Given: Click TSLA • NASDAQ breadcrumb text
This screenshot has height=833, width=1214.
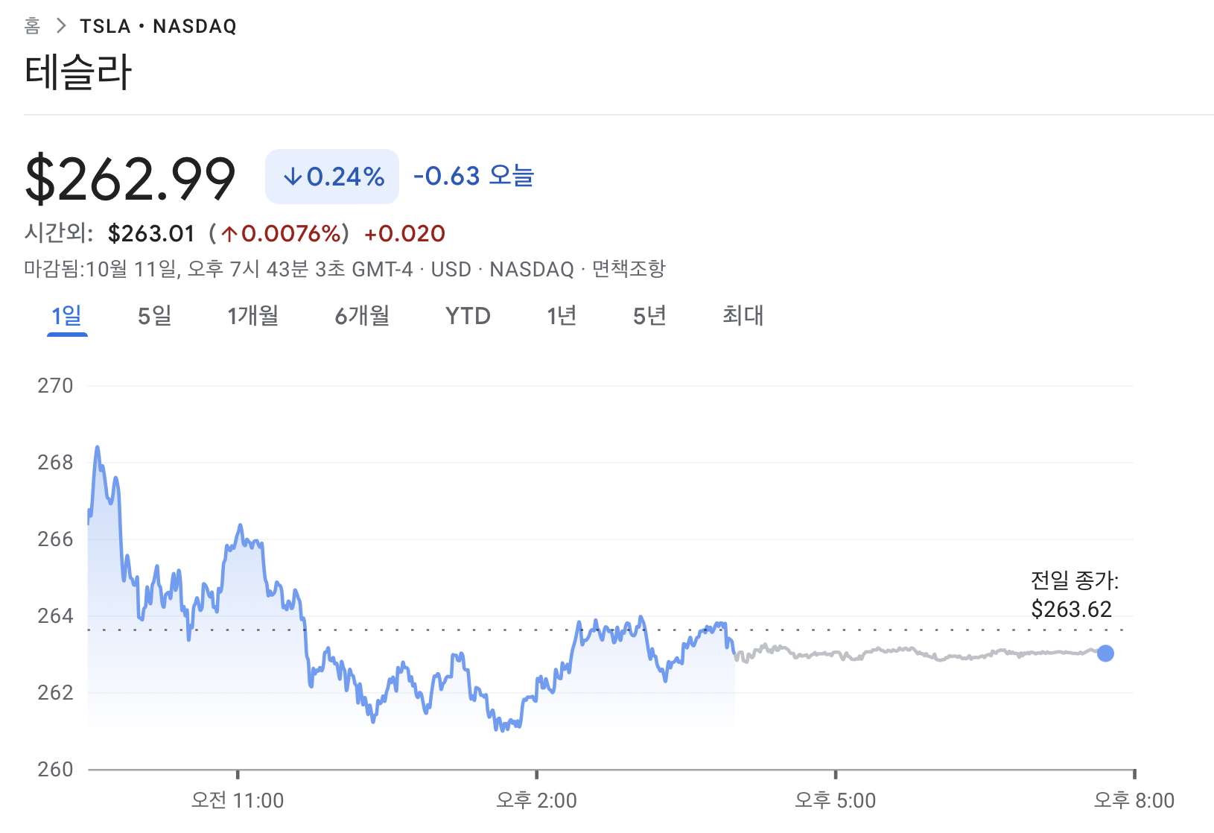Looking at the screenshot, I should coord(158,26).
